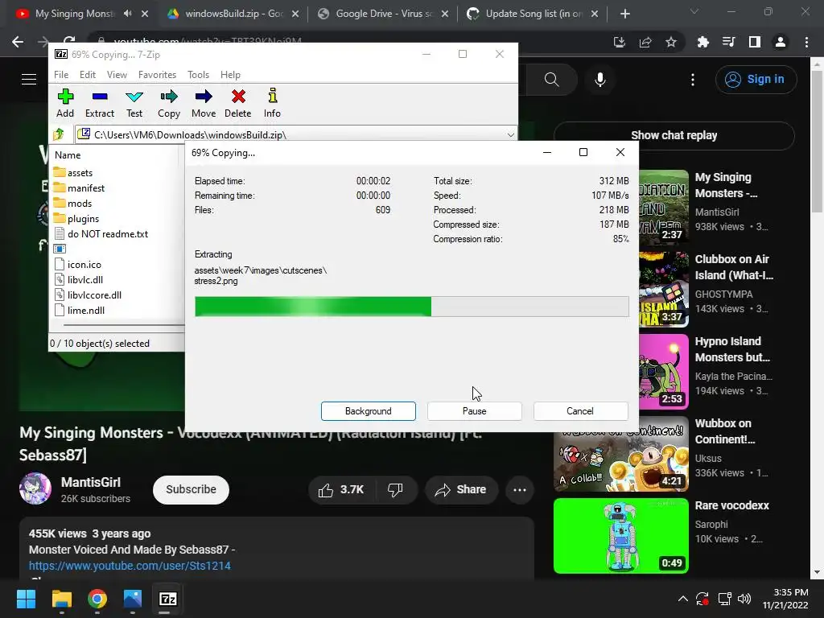Viewport: 824px width, 618px height.
Task: Select libvlc.dll in file list
Action: pyautogui.click(x=78, y=279)
